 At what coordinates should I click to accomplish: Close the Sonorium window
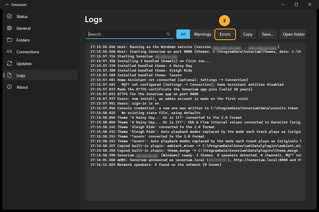(310, 4)
